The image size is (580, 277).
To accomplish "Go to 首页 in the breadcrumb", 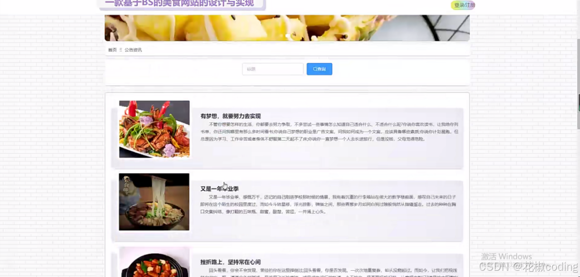I will [112, 50].
